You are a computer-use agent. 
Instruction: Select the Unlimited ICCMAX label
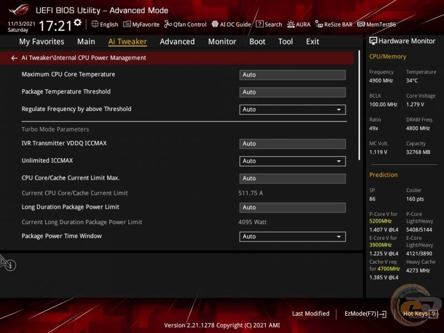point(47,160)
